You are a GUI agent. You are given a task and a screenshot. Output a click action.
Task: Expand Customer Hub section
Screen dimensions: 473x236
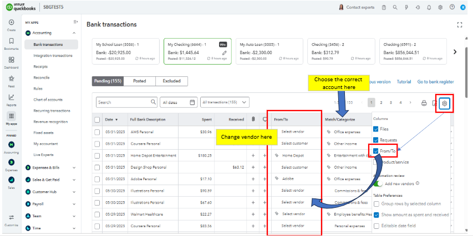point(74,192)
